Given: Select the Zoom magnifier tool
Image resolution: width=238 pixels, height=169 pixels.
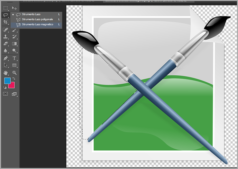Looking at the screenshot, I should tap(14, 73).
